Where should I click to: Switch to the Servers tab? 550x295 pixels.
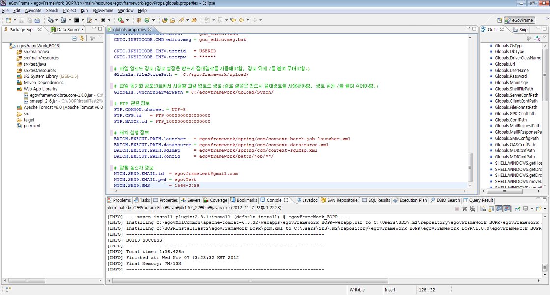coord(191,200)
